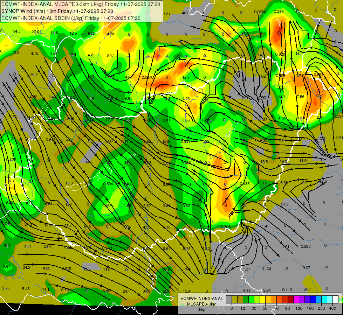Click the map value 34.9
Screen dimensions: 343x315
click(x=146, y=291)
